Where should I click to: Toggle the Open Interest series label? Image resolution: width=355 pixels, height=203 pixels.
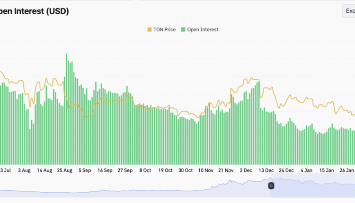[203, 29]
